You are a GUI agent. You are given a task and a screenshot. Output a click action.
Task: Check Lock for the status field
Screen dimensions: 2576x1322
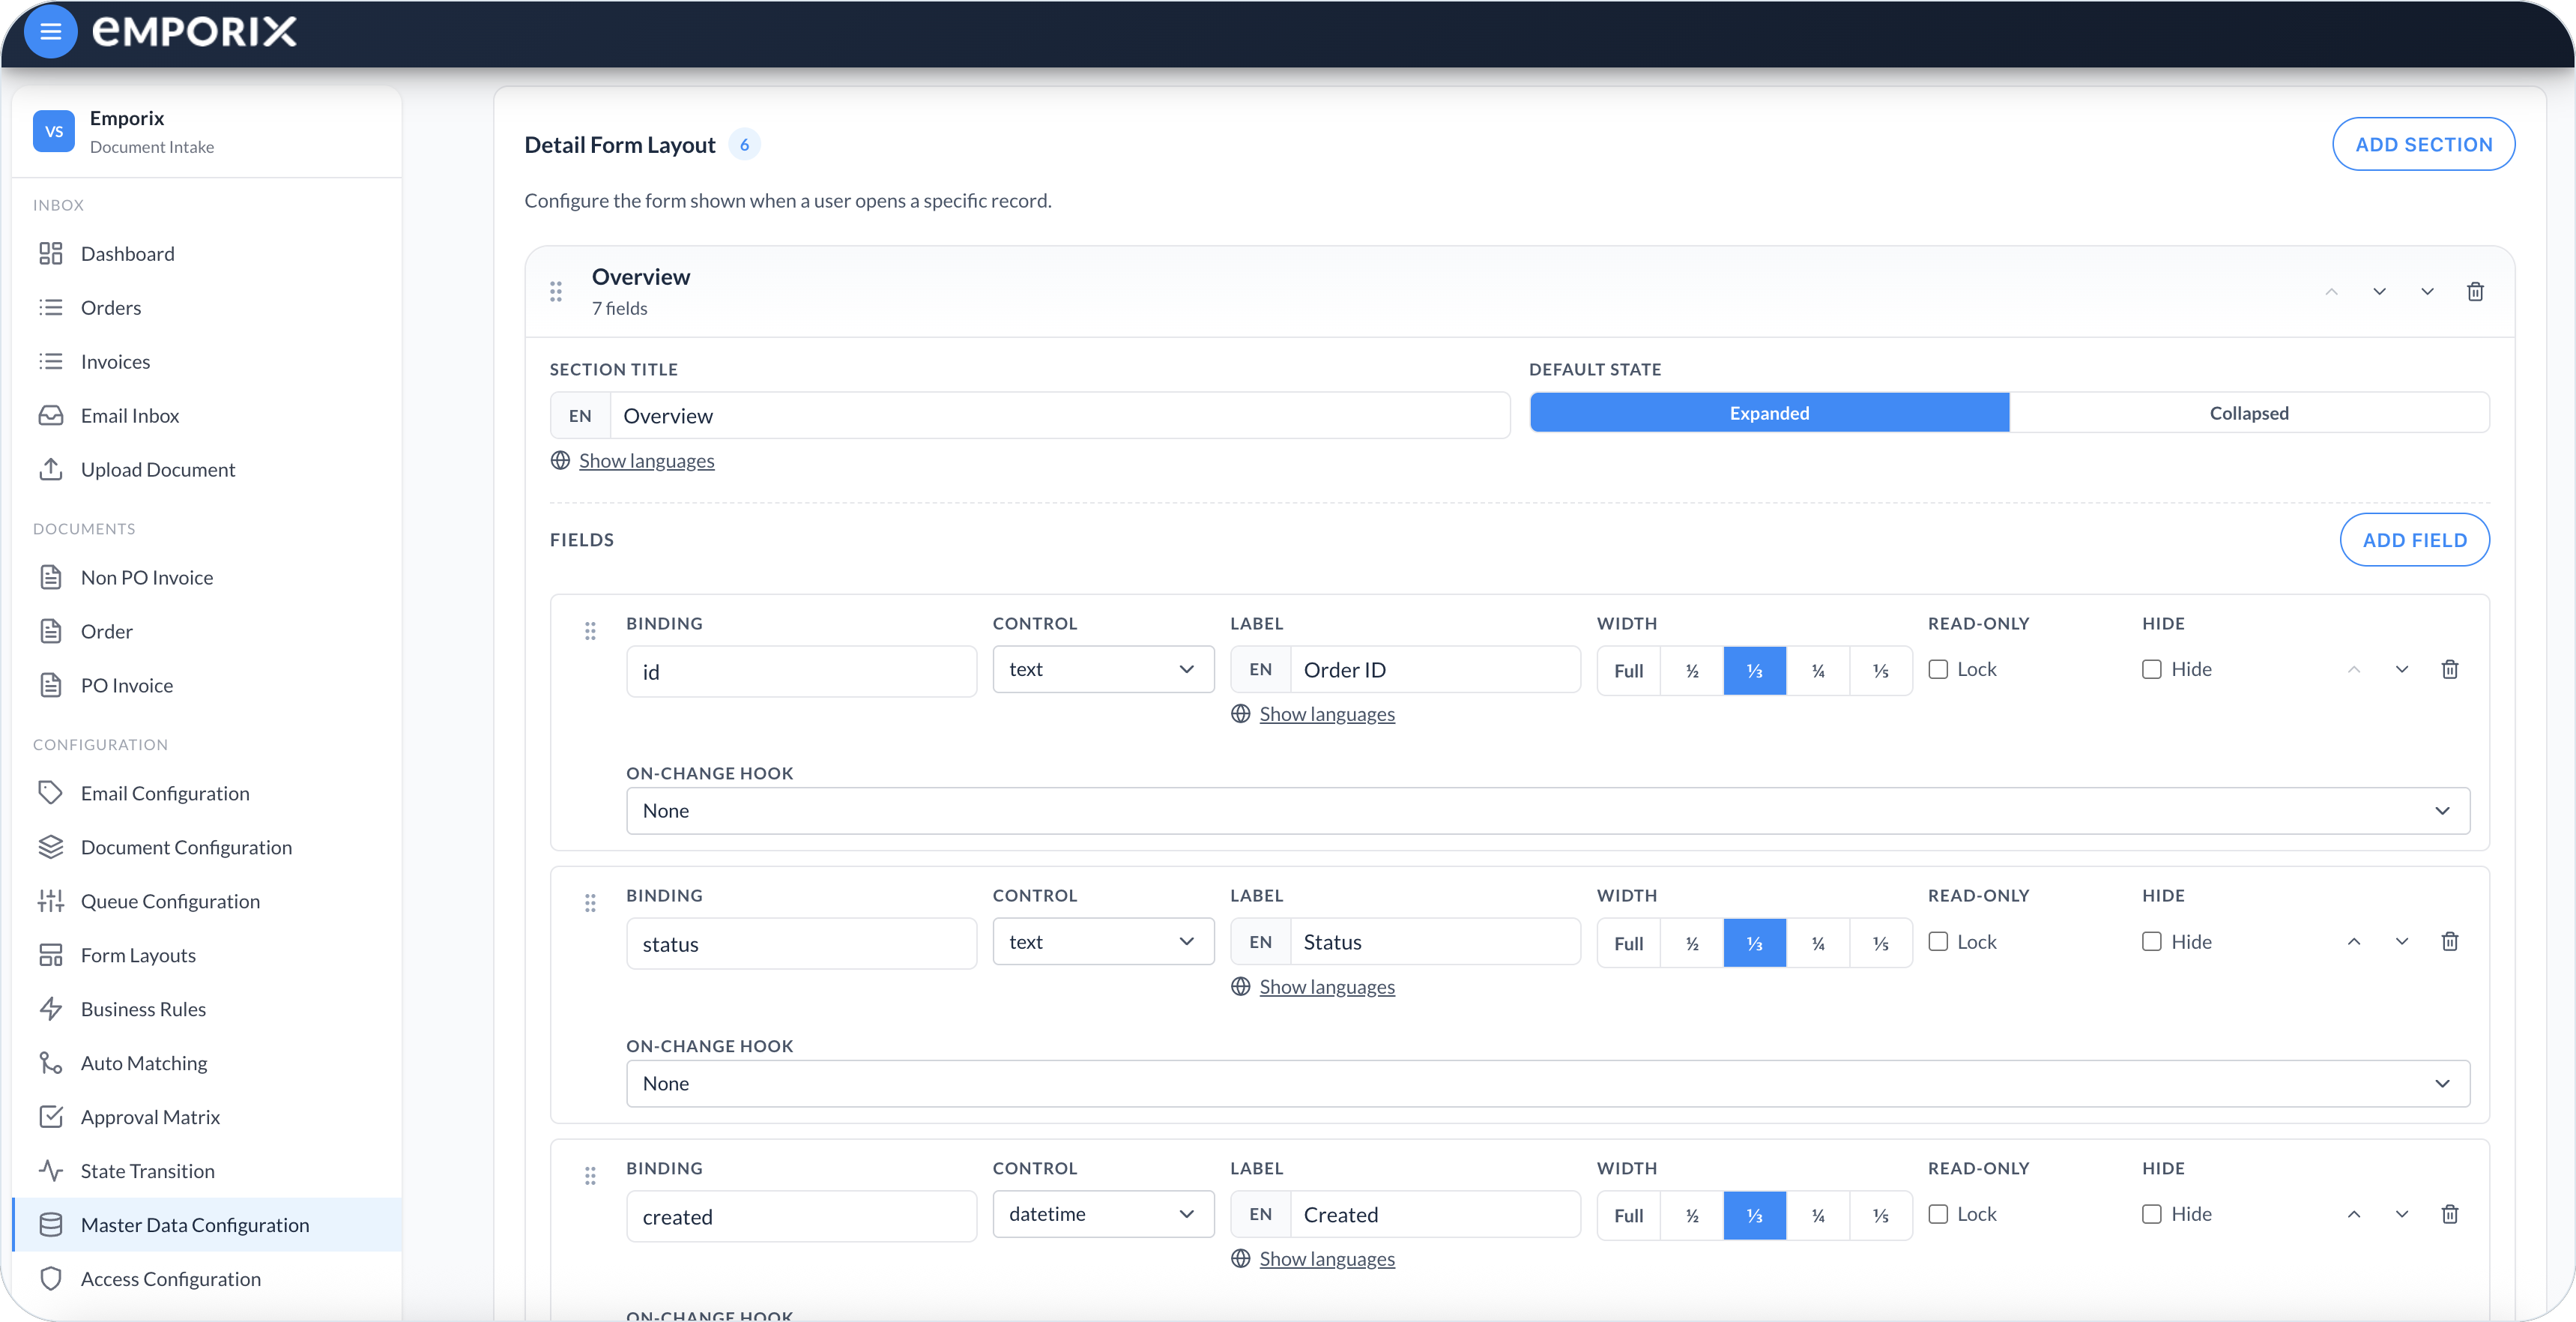[1938, 941]
